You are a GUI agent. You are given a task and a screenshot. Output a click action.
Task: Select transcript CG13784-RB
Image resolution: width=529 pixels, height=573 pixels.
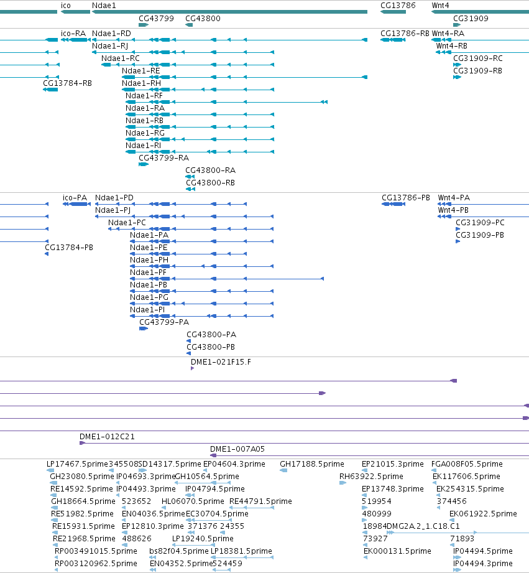(50, 90)
